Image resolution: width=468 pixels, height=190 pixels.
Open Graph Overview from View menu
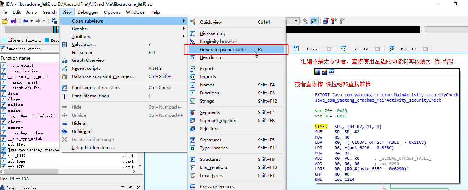pyautogui.click(x=123, y=60)
